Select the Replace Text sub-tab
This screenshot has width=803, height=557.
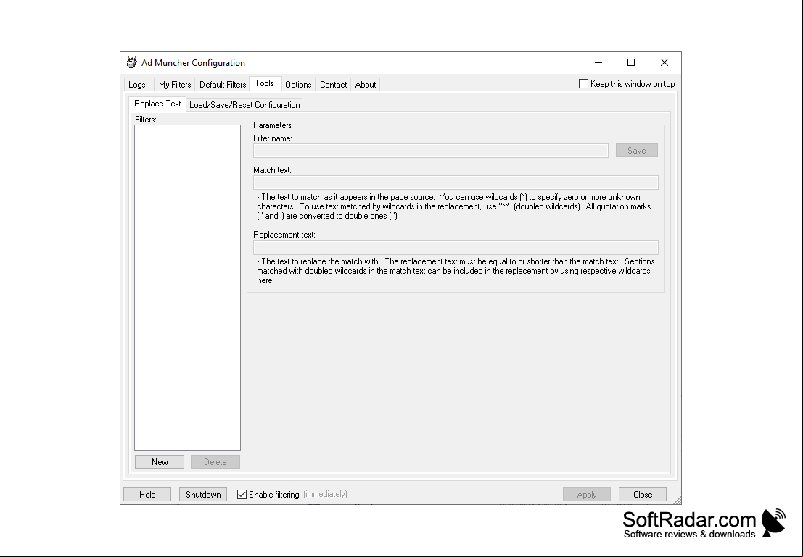157,104
